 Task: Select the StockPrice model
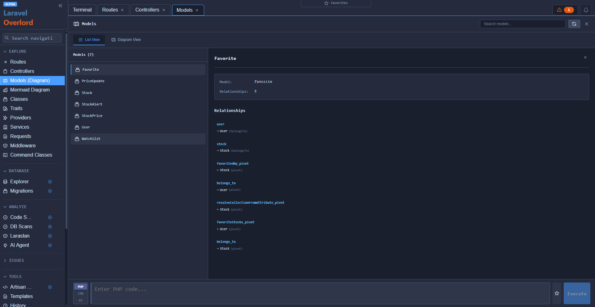point(138,116)
